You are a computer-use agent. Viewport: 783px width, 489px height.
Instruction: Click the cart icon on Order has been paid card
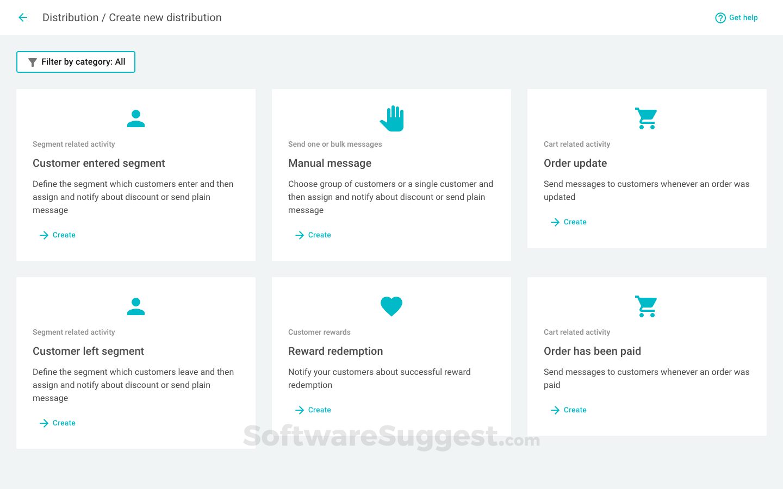tap(647, 306)
